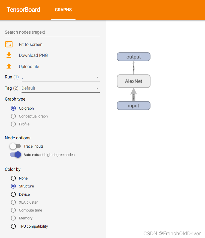Click the Node options heading

(x=17, y=138)
